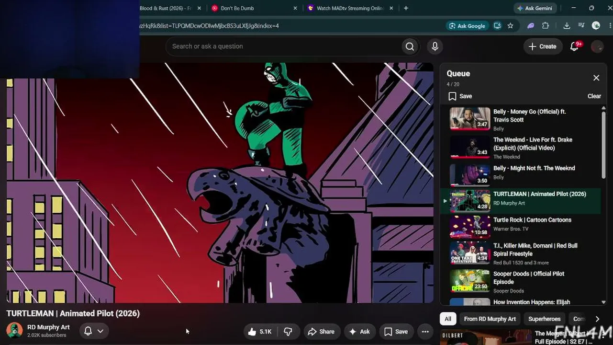The height and width of the screenshot is (345, 613).
Task: Open notification settings dropdown for RD Murphy Art
Action: pyautogui.click(x=94, y=331)
